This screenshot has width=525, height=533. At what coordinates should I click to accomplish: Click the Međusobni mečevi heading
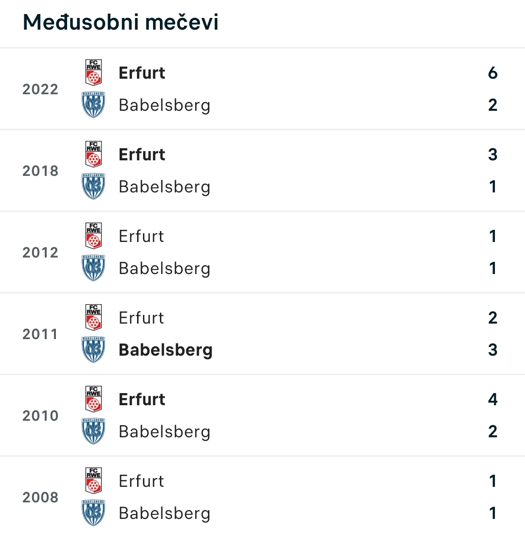point(121,22)
